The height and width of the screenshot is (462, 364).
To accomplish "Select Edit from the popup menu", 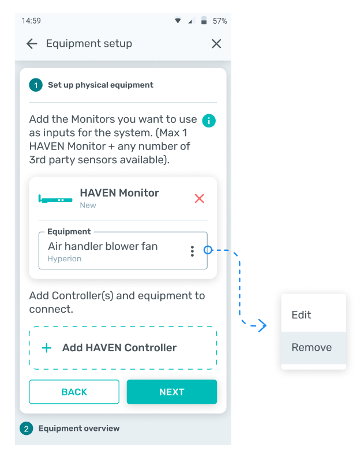I will point(301,315).
